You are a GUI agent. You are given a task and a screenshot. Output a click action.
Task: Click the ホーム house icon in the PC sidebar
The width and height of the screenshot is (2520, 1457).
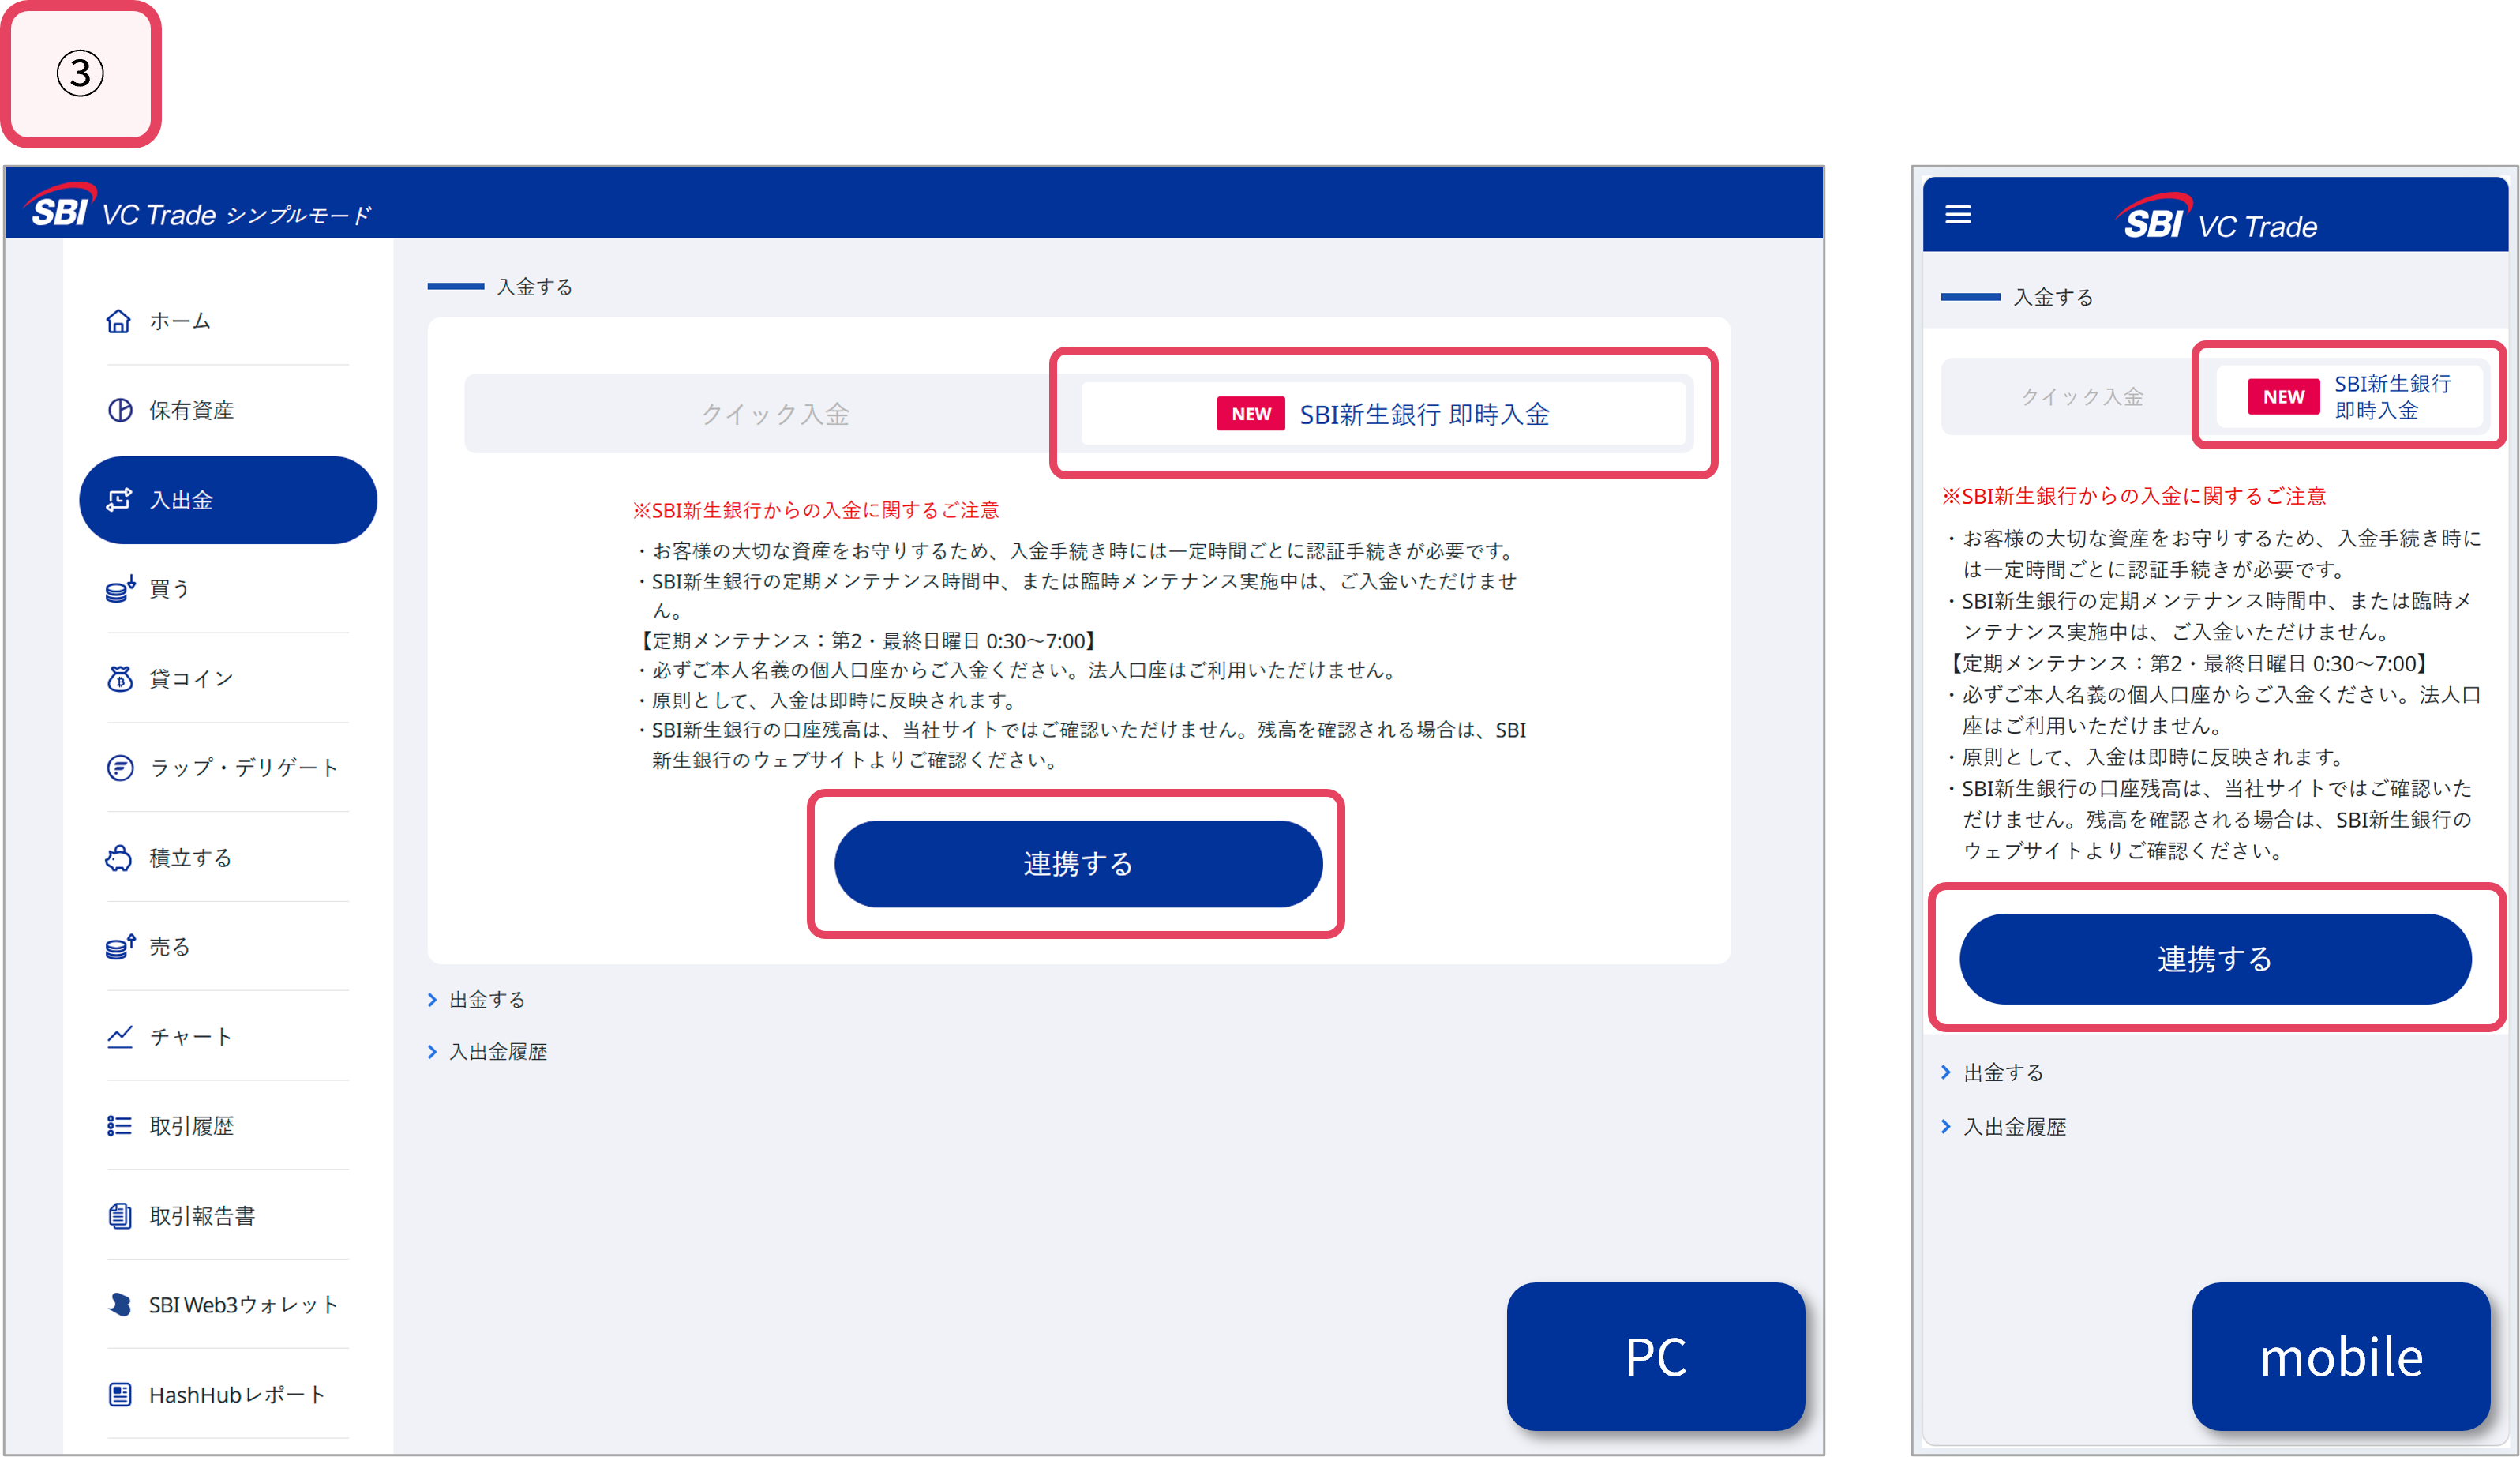coord(119,321)
